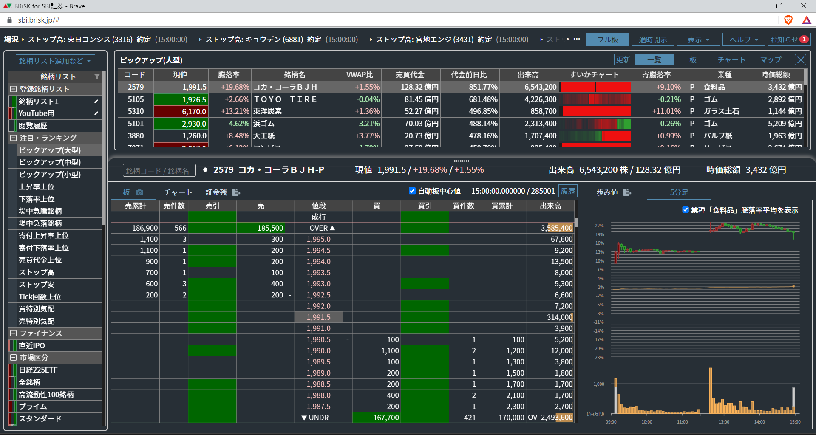Collapse the ファイナンス tree section

click(x=12, y=333)
